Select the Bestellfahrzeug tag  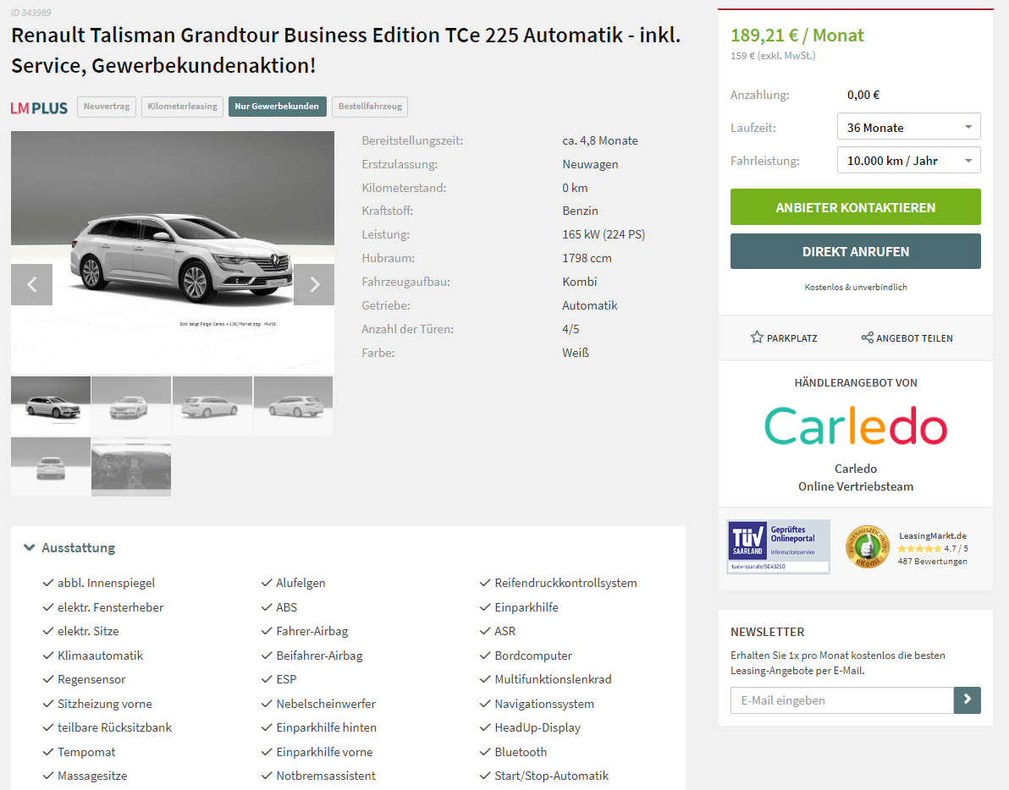tap(370, 106)
